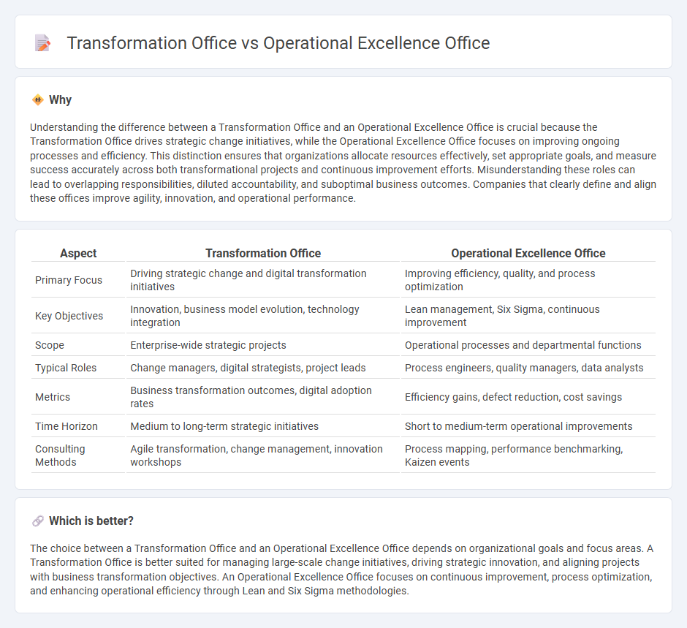Image resolution: width=687 pixels, height=628 pixels.
Task: Select the Metrics row label
Action: pos(53,397)
